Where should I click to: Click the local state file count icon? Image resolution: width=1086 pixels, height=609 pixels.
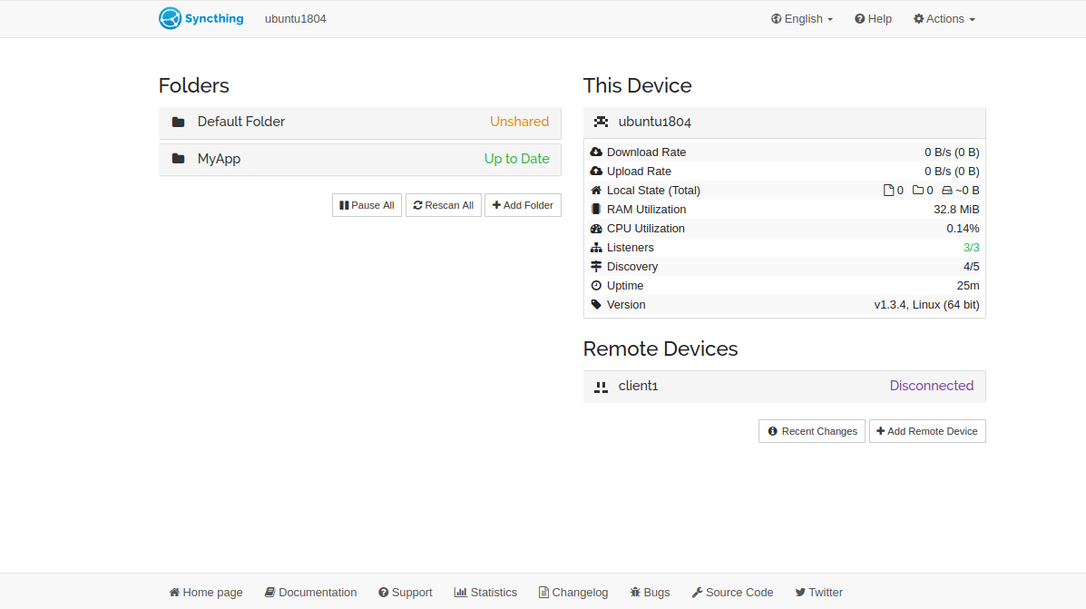888,190
